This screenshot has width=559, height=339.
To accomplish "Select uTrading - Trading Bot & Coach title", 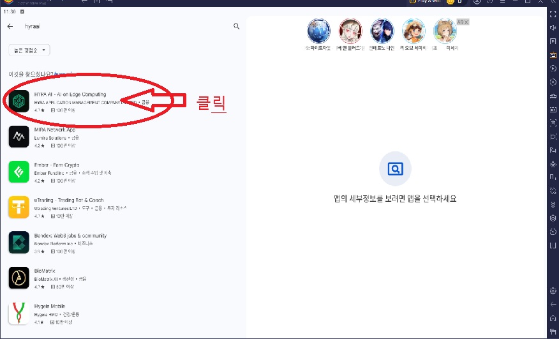I will click(x=69, y=200).
